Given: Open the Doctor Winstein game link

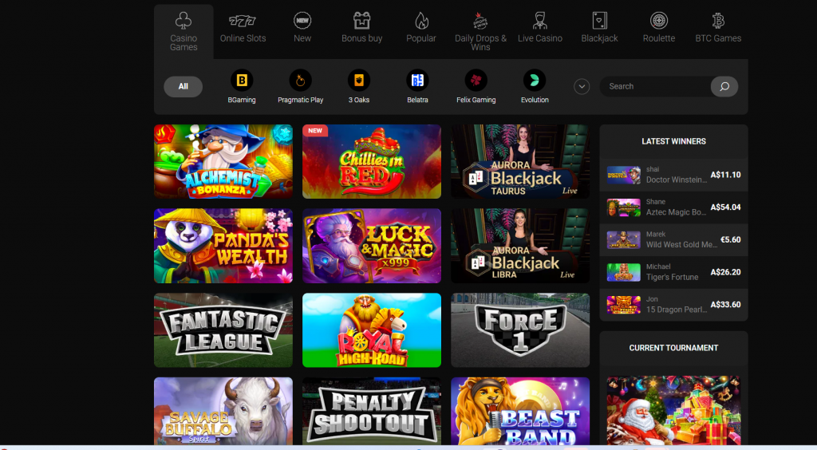Looking at the screenshot, I should (x=677, y=180).
